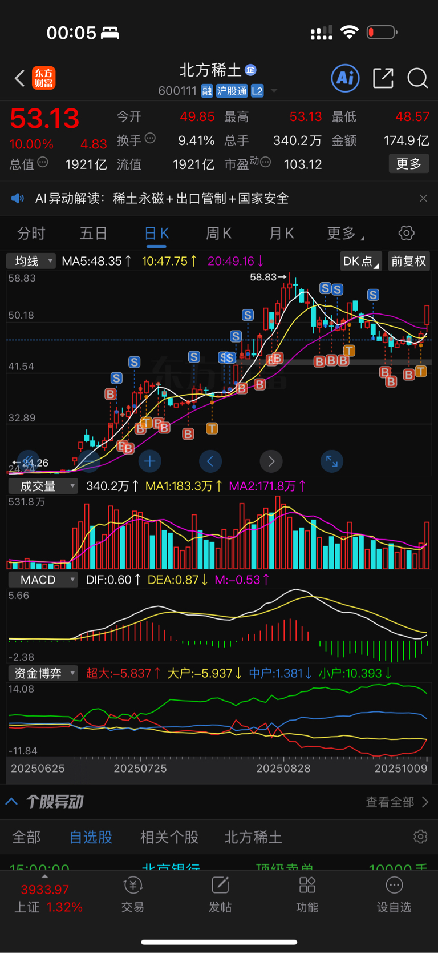Open MACD indicator dropdown
This screenshot has width=438, height=953.
(43, 580)
